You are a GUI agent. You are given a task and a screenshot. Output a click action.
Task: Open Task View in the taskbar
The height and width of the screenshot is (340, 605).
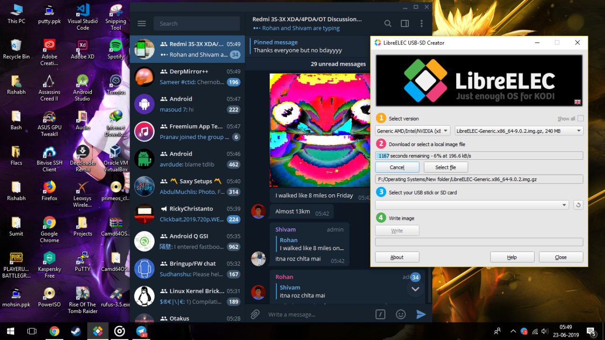(x=32, y=331)
